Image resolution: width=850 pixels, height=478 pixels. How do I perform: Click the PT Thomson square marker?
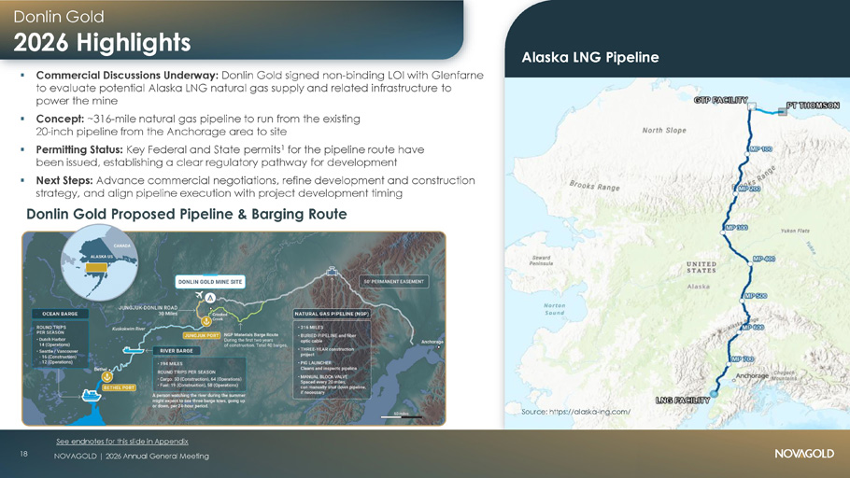782,112
